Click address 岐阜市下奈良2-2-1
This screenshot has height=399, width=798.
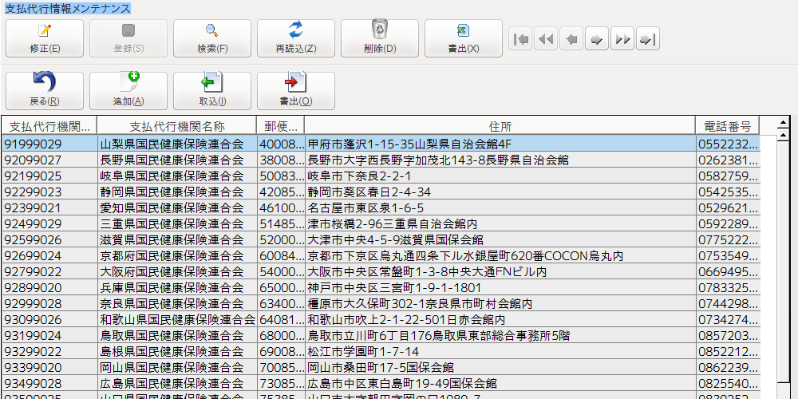pyautogui.click(x=500, y=176)
